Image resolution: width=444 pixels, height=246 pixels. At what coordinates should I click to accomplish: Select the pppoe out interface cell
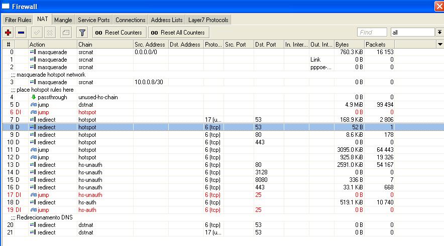click(321, 67)
